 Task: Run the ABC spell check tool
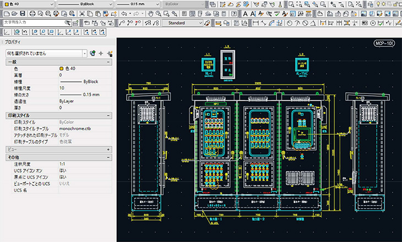(277, 14)
